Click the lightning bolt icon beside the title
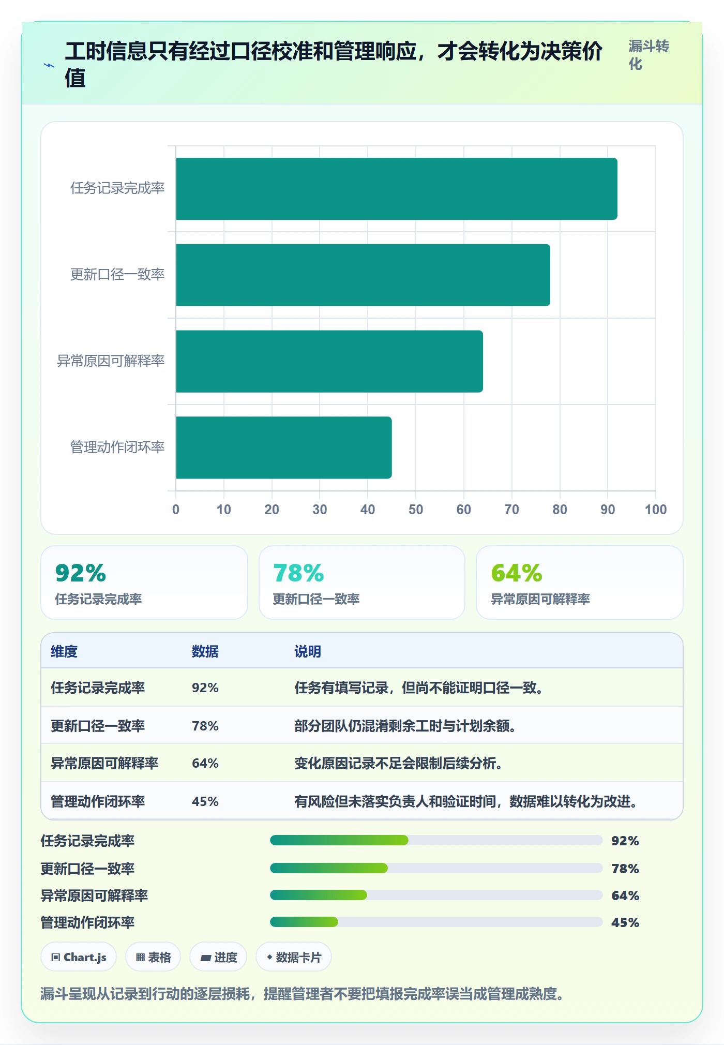 coord(49,65)
